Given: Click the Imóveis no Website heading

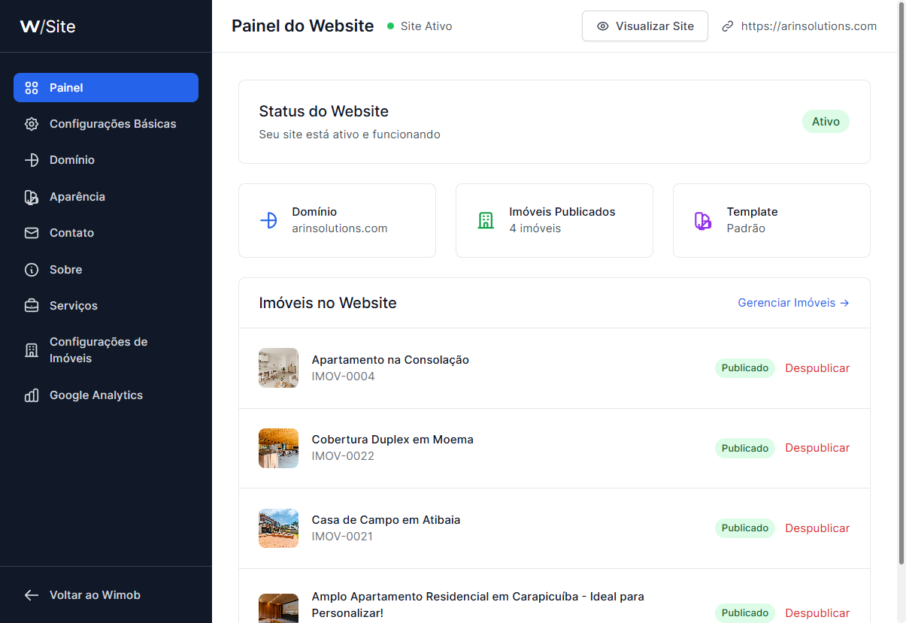Looking at the screenshot, I should [x=328, y=303].
